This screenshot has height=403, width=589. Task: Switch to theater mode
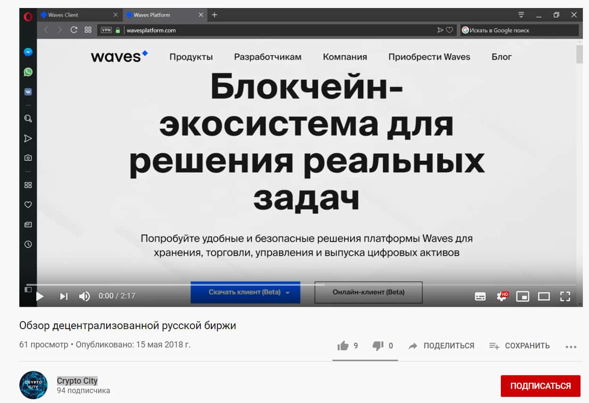[x=544, y=296]
